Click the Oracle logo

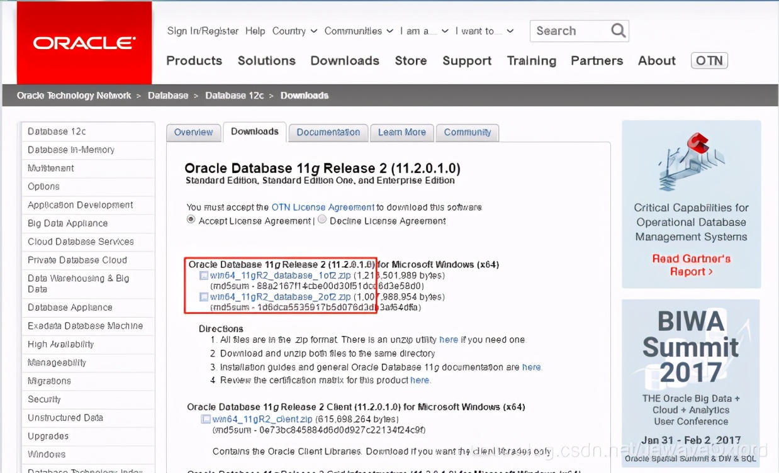[84, 43]
